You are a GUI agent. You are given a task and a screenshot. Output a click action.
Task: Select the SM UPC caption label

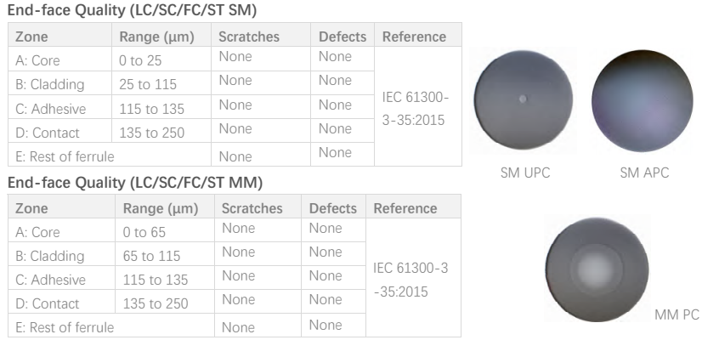click(x=525, y=173)
